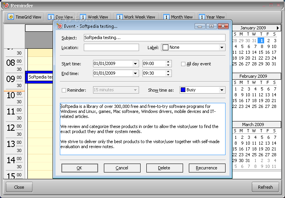Click the Subject text field
Image resolution: width=285 pixels, height=198 pixels.
click(x=154, y=38)
